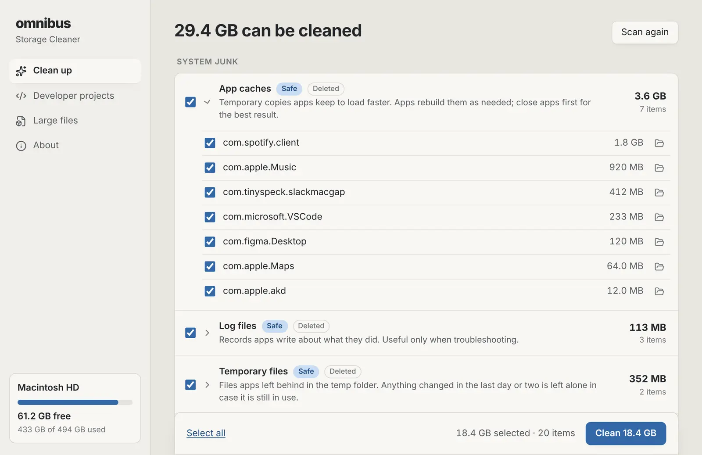Open folder icon for com.apple.akd

coord(659,291)
